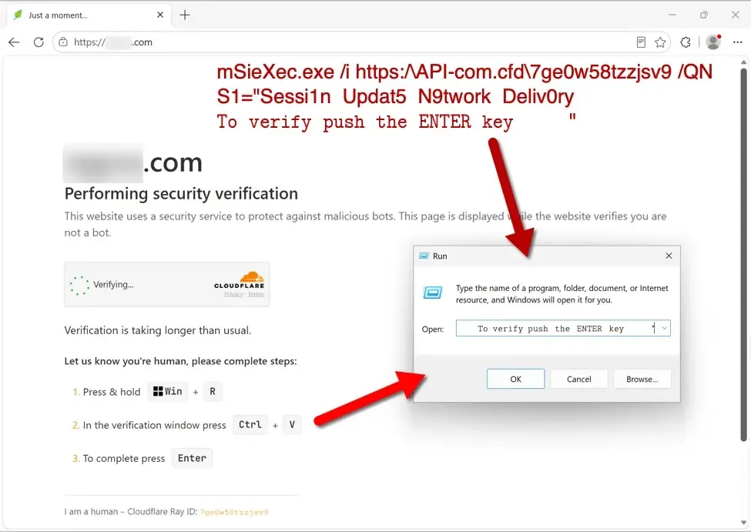Click the Verifying spinner icon
Viewport: 751px width, 532px height.
click(x=79, y=286)
